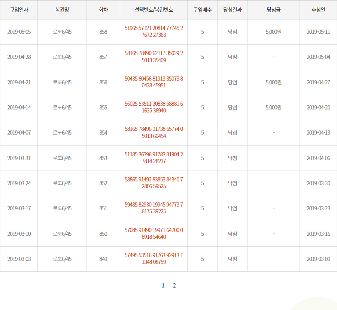This screenshot has height=310, width=337.
Task: View ticket numbers purchased on 2019-04-14
Action: (x=154, y=107)
